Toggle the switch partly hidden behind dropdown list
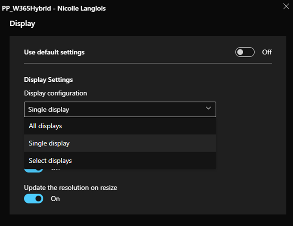 (x=33, y=170)
